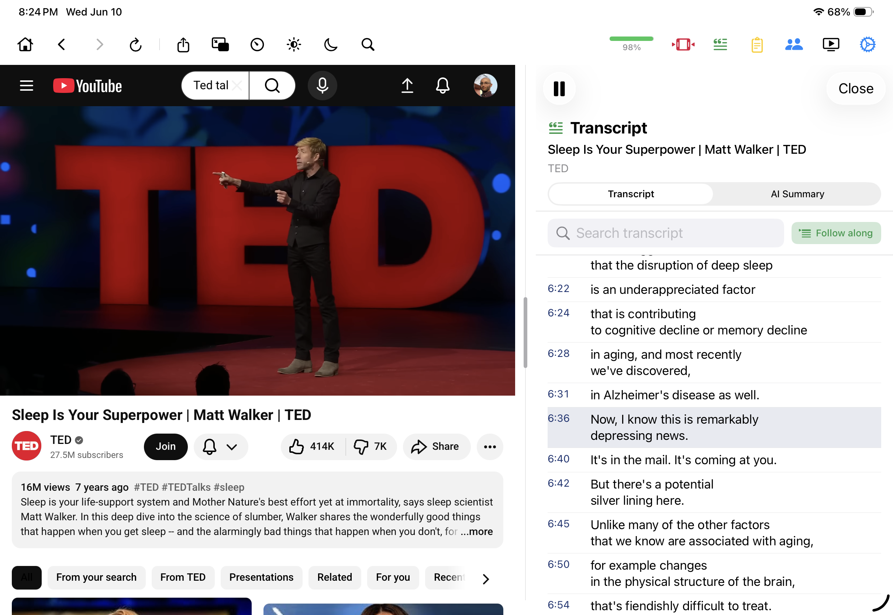The width and height of the screenshot is (893, 615).
Task: Switch to the AI Summary tab
Action: tap(797, 194)
